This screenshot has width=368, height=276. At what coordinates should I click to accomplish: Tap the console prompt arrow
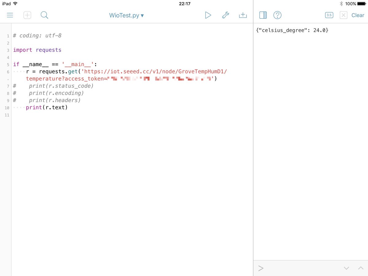coord(260,268)
